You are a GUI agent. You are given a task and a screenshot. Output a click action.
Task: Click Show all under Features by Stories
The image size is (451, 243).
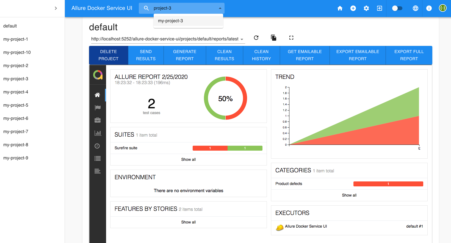189,222
